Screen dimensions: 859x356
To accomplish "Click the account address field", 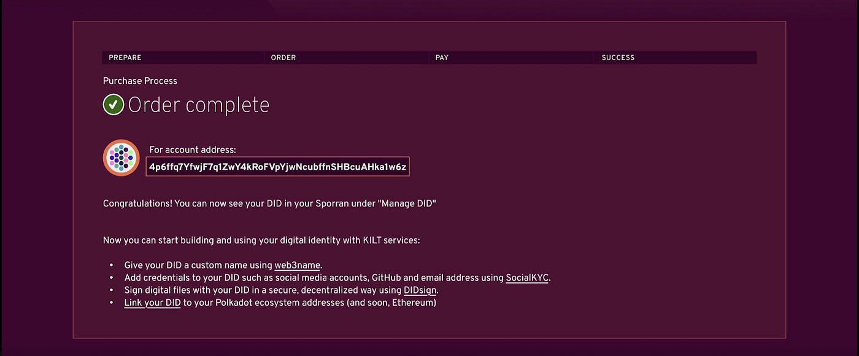I will pyautogui.click(x=277, y=167).
